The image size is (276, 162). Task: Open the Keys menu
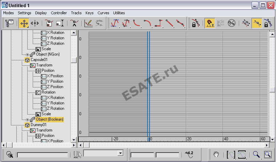point(89,13)
